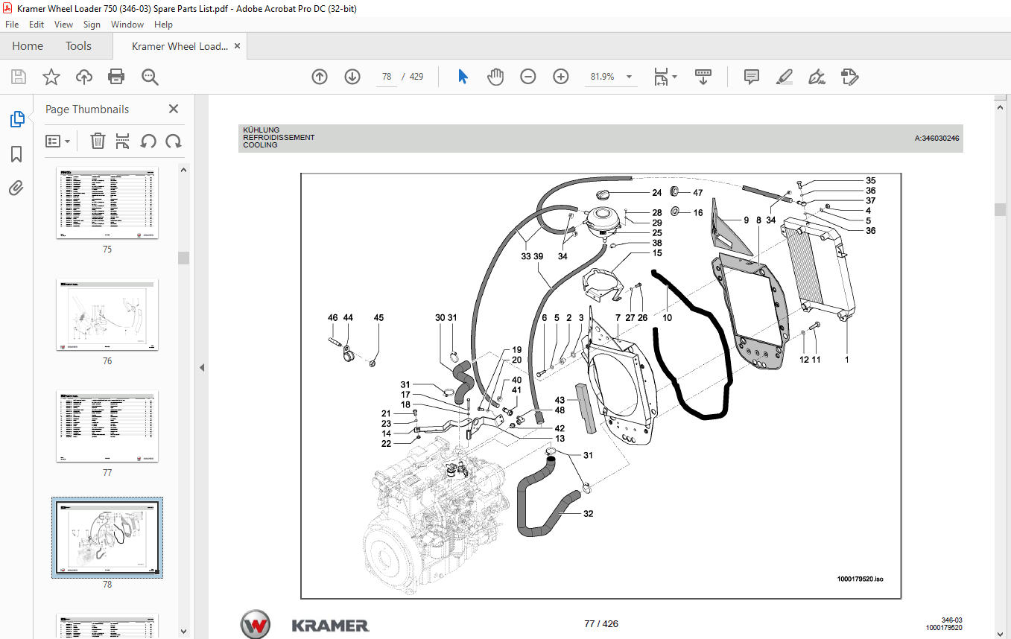Viewport: 1011px width, 639px height.
Task: Rotate pages clockwise
Action: [174, 141]
